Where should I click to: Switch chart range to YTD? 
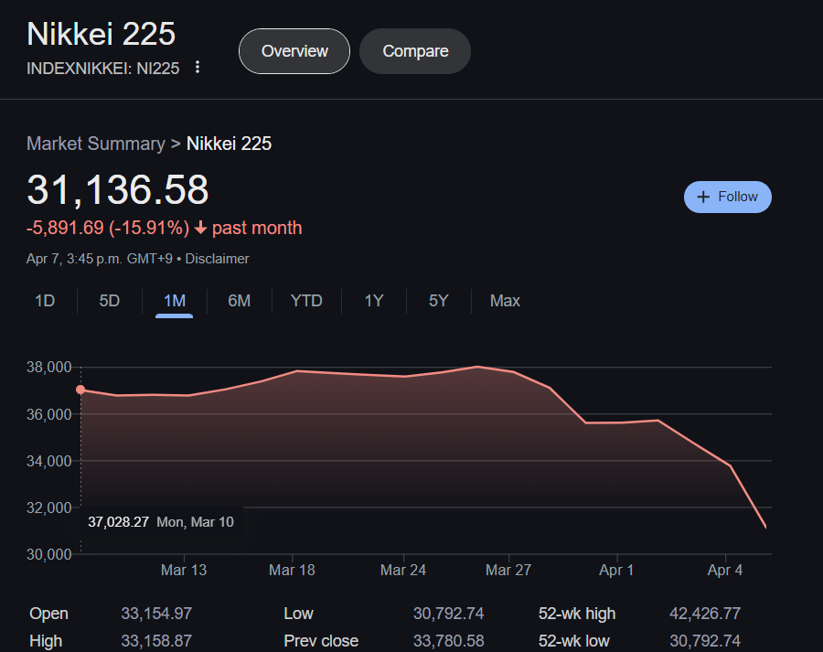tap(306, 301)
